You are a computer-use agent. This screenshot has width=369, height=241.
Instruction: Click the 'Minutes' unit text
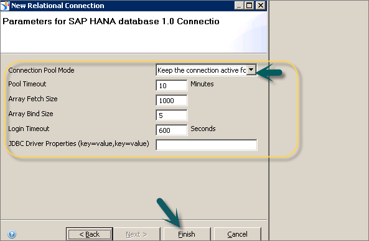202,84
